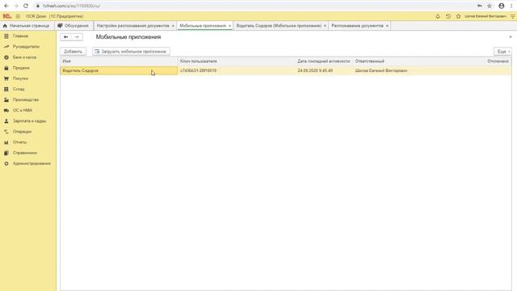Switch to Начальная страница tab
Viewport: 517px width, 291px height.
(x=26, y=26)
